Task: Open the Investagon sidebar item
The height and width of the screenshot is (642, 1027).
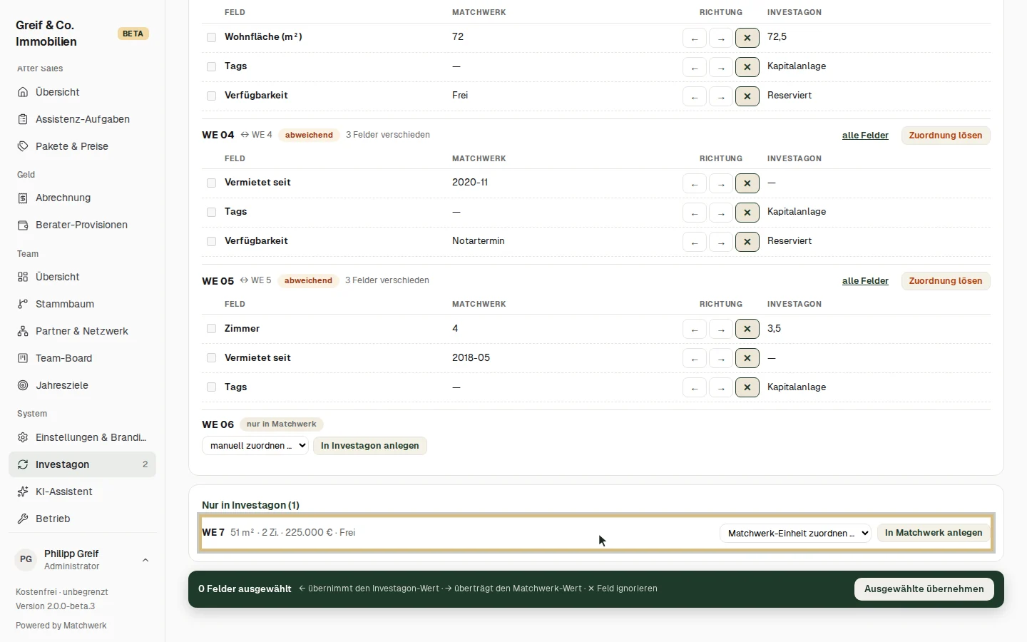Action: point(83,464)
